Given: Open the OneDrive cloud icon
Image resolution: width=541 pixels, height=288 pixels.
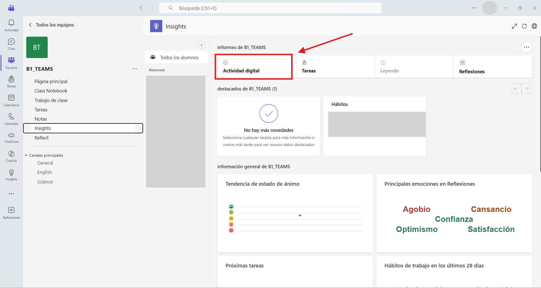Looking at the screenshot, I should [11, 138].
